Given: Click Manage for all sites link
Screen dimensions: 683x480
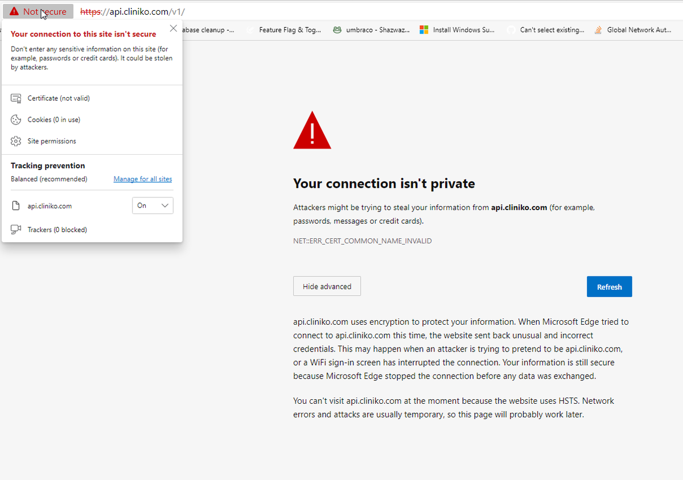Looking at the screenshot, I should 142,179.
